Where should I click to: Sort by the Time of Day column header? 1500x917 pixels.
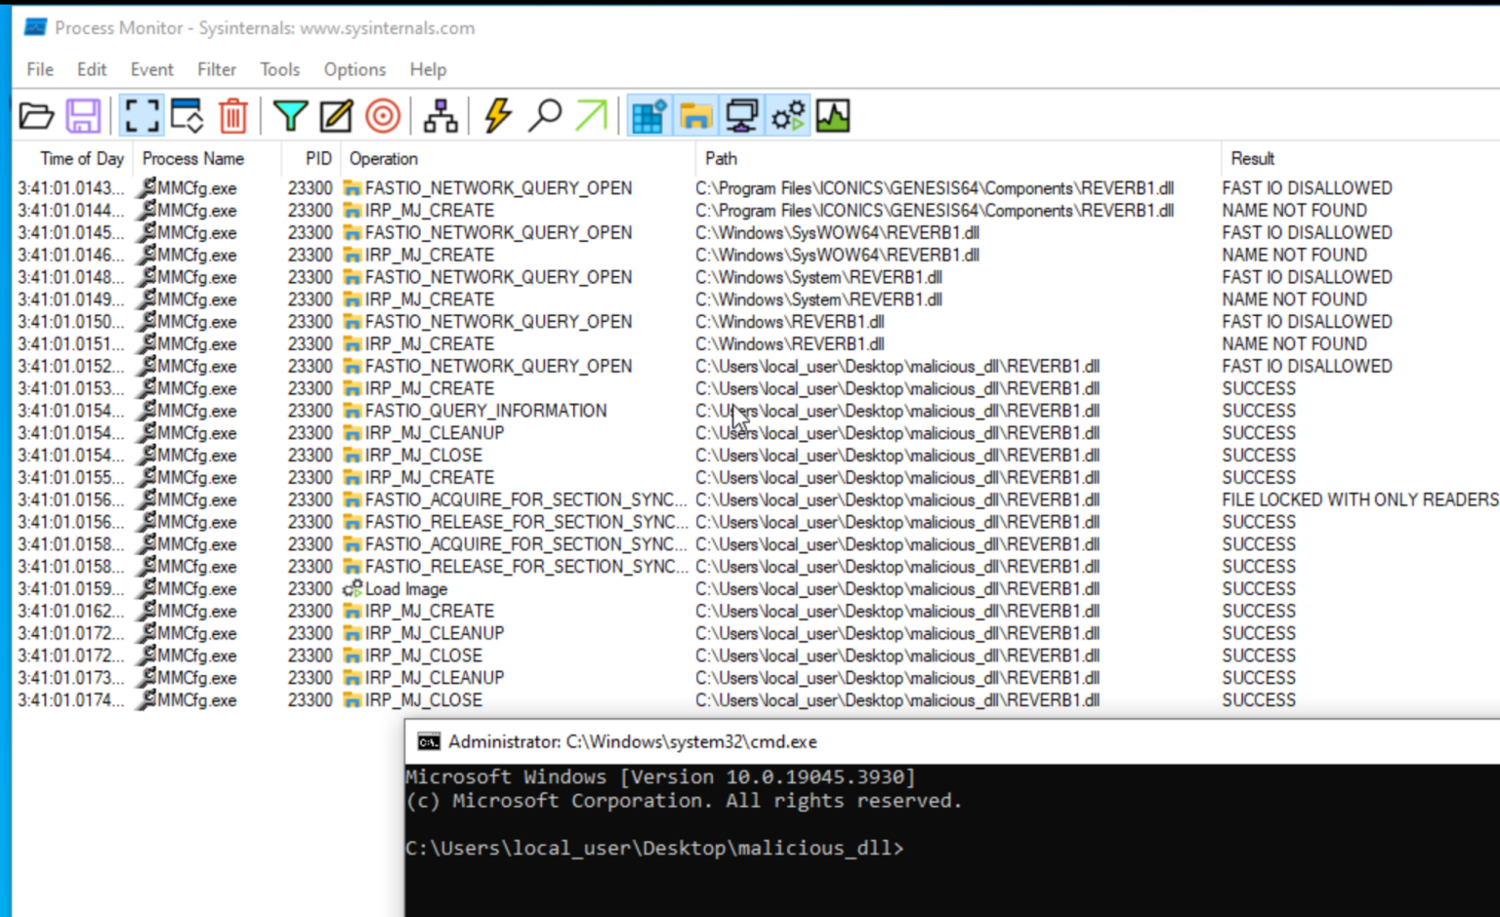click(x=81, y=158)
